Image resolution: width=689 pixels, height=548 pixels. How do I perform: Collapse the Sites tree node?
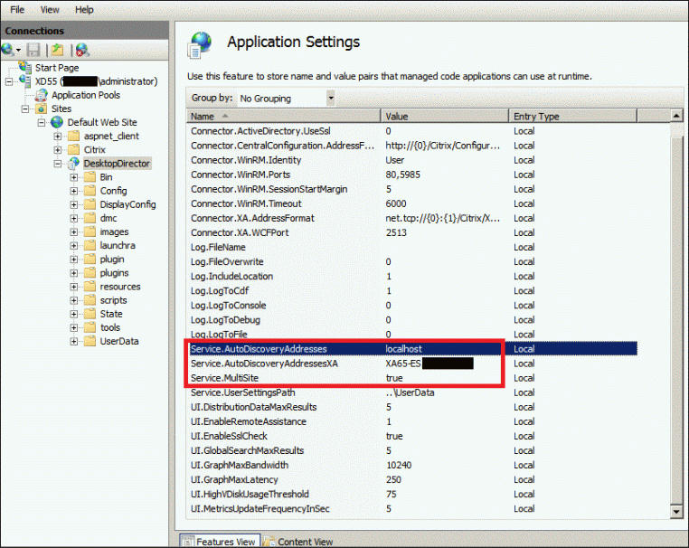click(x=25, y=109)
